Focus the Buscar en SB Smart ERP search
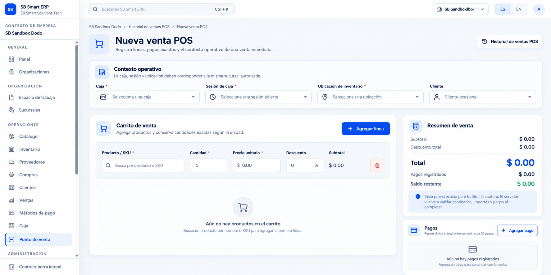 [x=162, y=9]
